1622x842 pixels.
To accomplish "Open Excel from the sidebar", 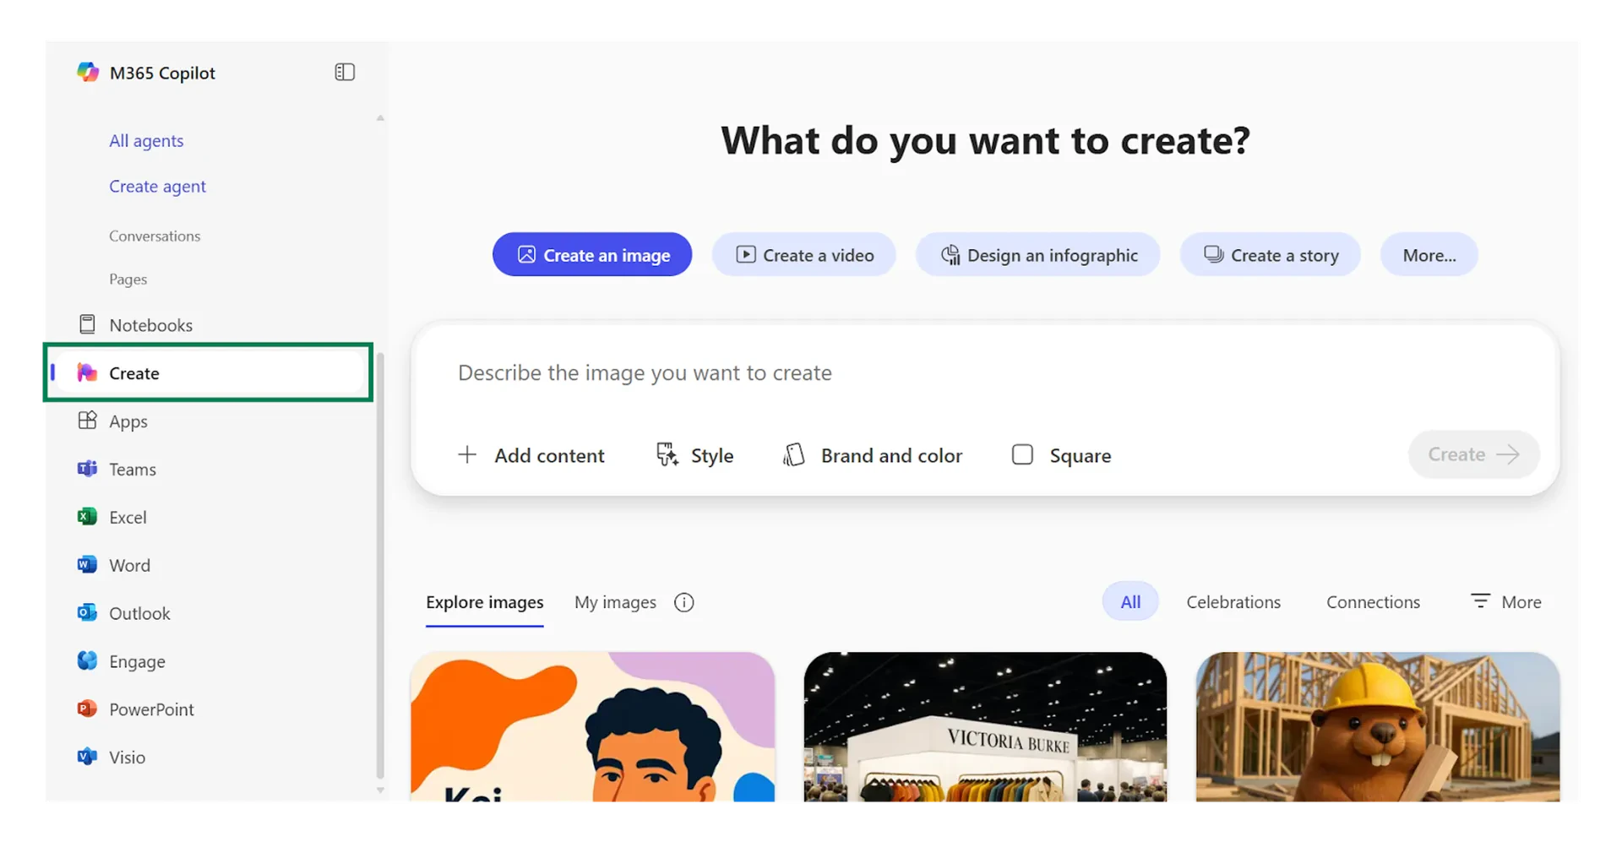I will point(128,516).
